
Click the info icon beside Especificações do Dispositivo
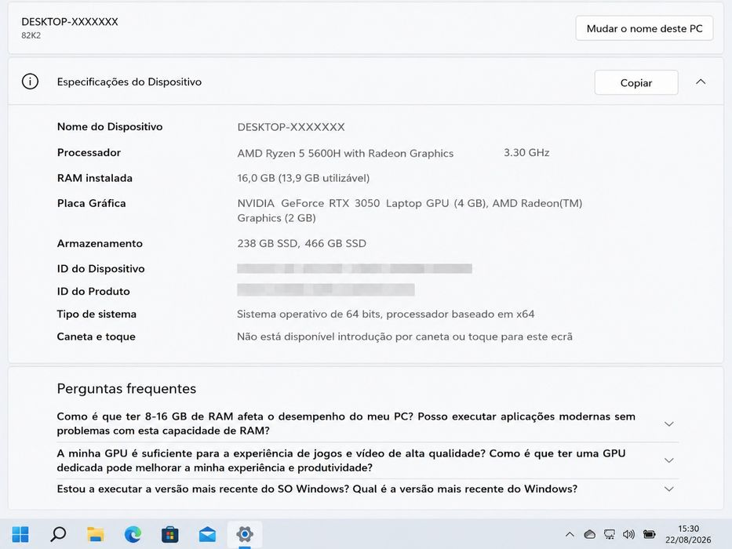[31, 82]
